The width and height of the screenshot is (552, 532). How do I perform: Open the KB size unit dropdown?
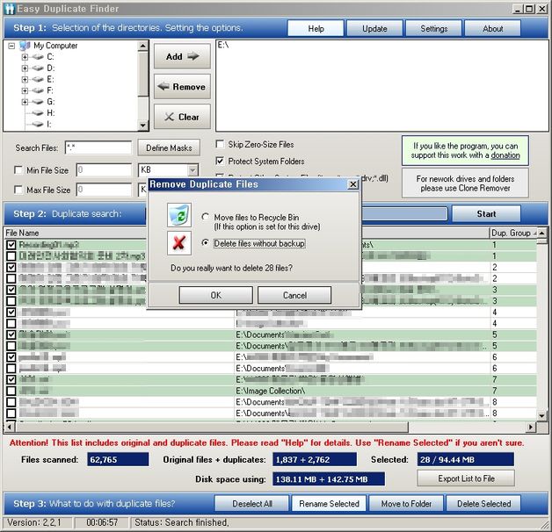192,170
